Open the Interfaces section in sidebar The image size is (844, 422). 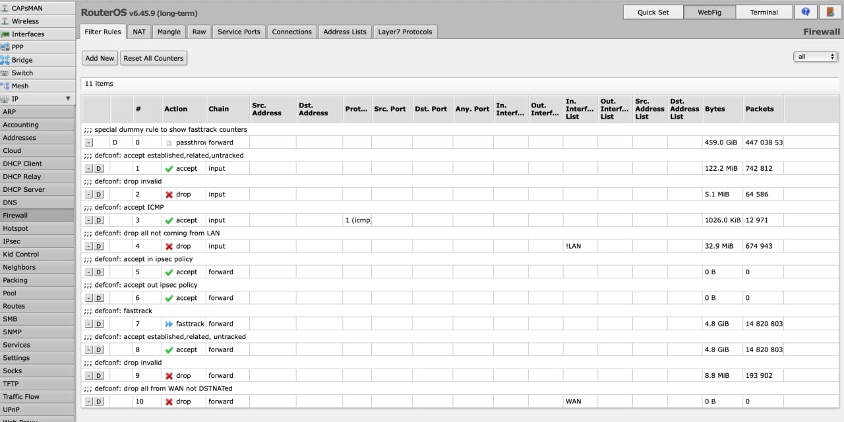coord(38,34)
